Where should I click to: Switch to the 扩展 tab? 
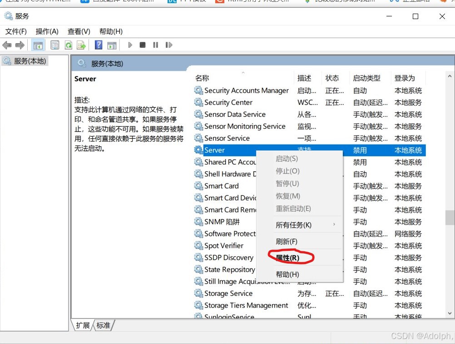[x=83, y=325]
